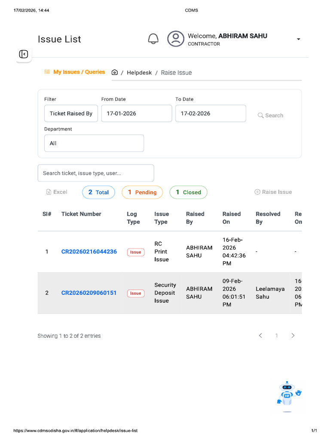
Task: Open the chatbot robot assistant
Action: click(289, 396)
